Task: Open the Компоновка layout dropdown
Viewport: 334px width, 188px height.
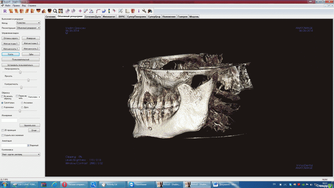Action: tap(21, 154)
